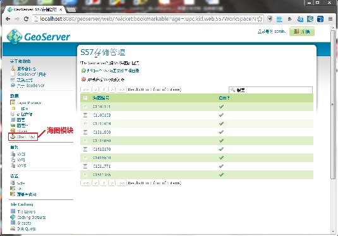Open the Chrome hamburger menu

(330, 19)
